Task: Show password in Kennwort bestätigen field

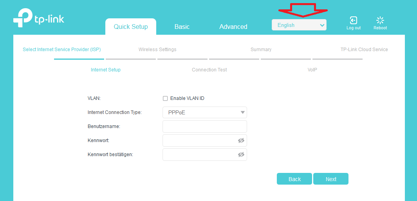Action: (241, 155)
